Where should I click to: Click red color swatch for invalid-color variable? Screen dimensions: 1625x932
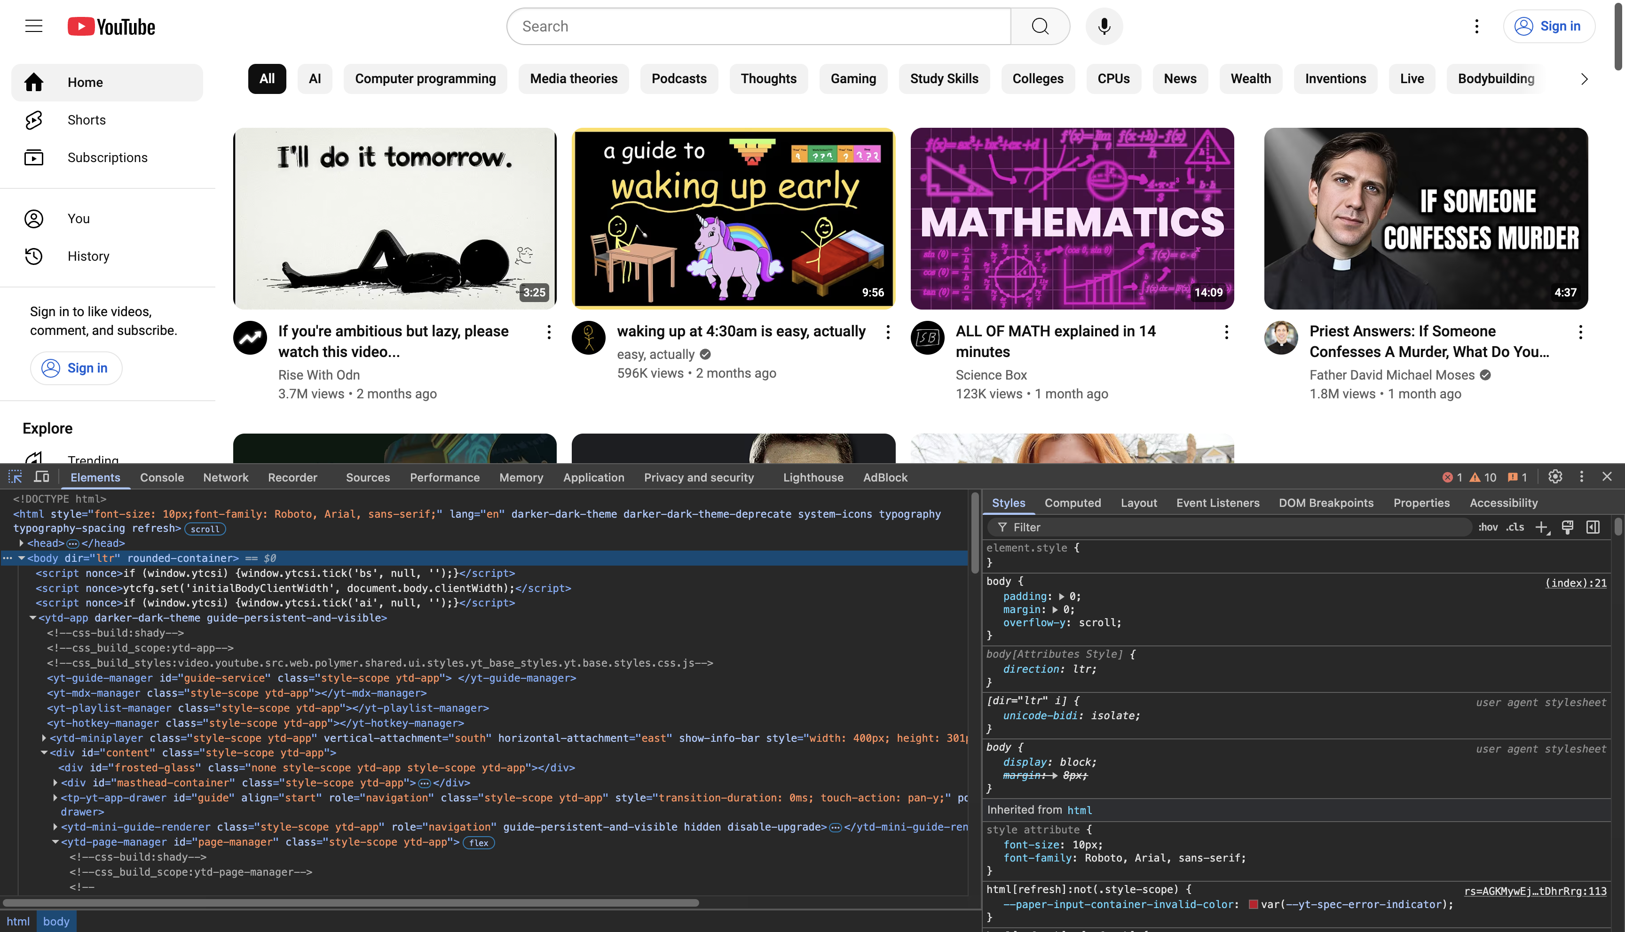tap(1254, 904)
